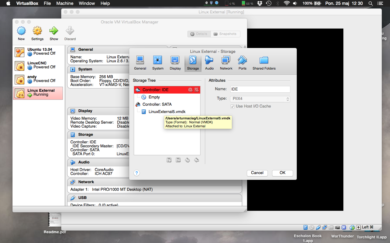Screen dimensions: 390x243
Task: Open the Shared Folders settings pane
Action: coord(264,63)
